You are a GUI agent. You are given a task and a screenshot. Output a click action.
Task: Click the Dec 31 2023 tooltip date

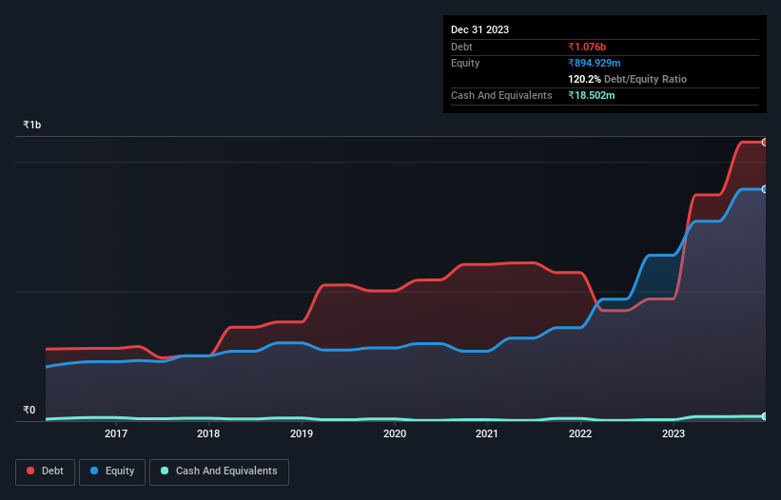(479, 29)
